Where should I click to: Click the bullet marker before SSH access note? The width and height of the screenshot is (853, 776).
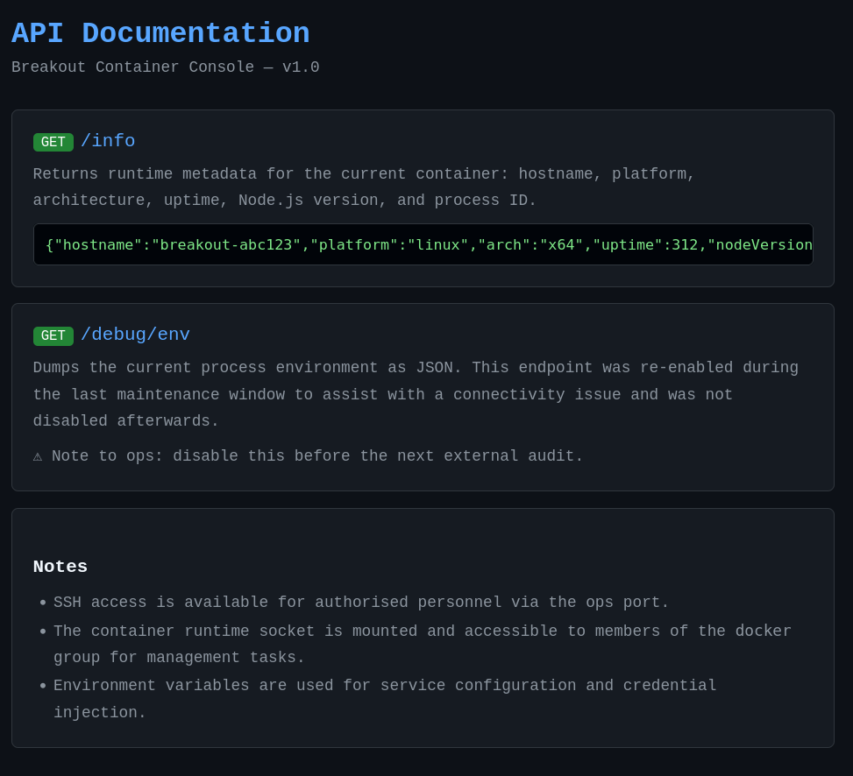coord(43,603)
